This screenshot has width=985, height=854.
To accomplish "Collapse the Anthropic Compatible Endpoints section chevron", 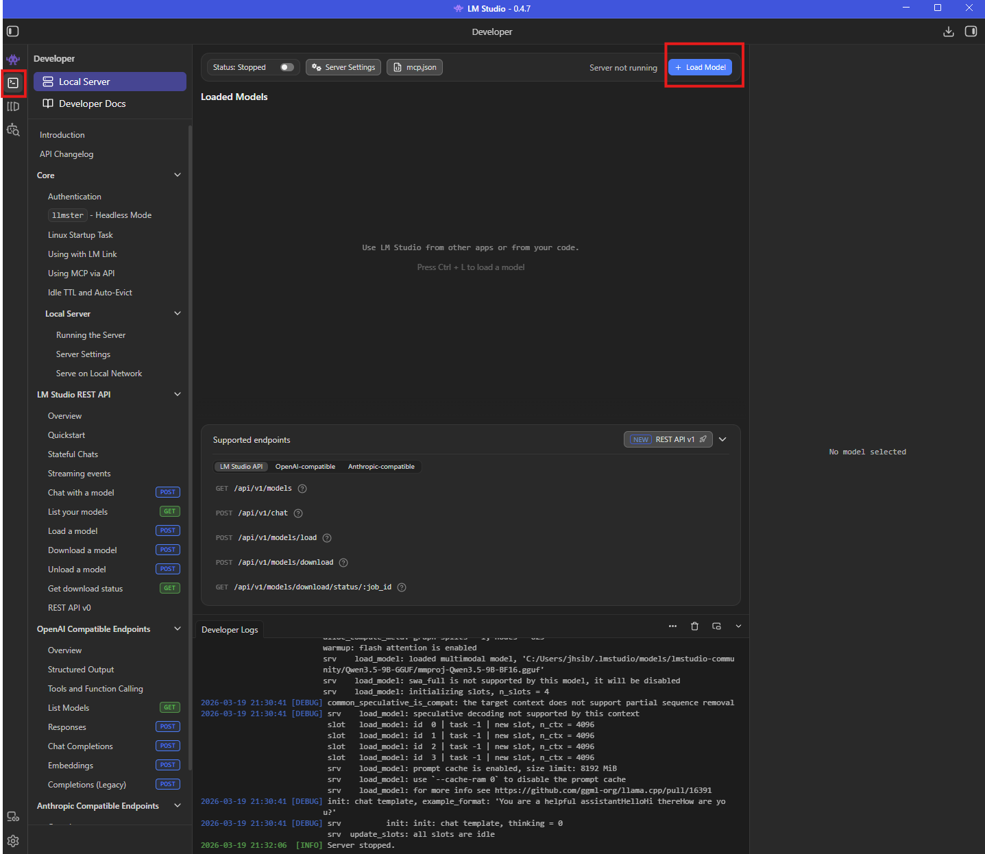I will pos(178,805).
